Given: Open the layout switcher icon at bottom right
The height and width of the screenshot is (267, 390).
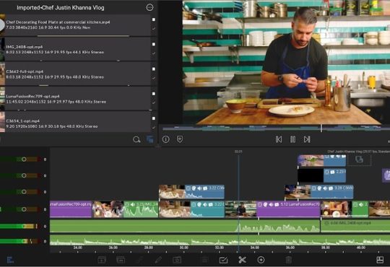Looking at the screenshot, I should [380, 260].
